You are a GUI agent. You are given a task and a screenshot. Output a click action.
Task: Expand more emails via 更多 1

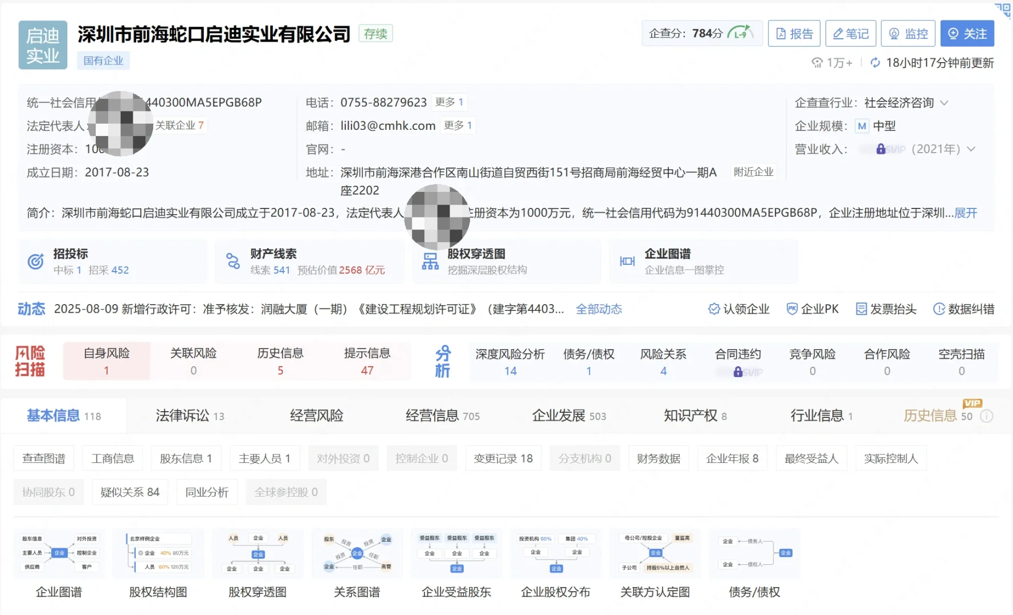(458, 125)
